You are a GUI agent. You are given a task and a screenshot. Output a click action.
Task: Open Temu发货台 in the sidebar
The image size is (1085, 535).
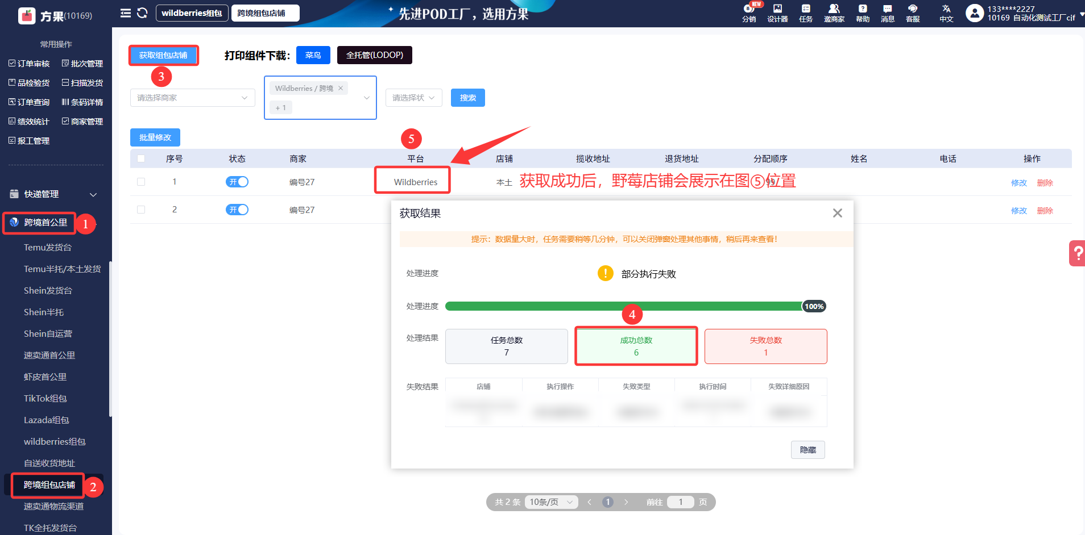tap(48, 248)
